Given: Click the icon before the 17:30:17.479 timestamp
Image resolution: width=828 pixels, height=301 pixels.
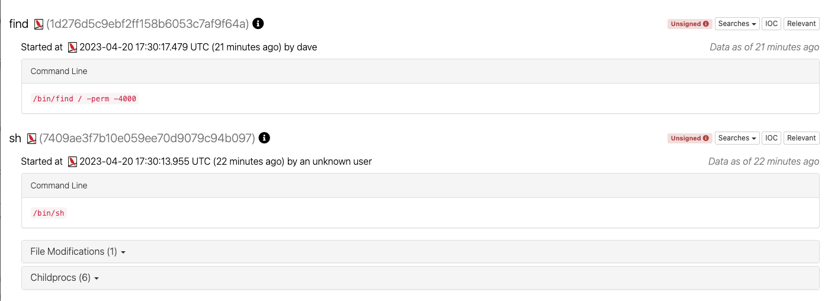Looking at the screenshot, I should click(x=73, y=47).
